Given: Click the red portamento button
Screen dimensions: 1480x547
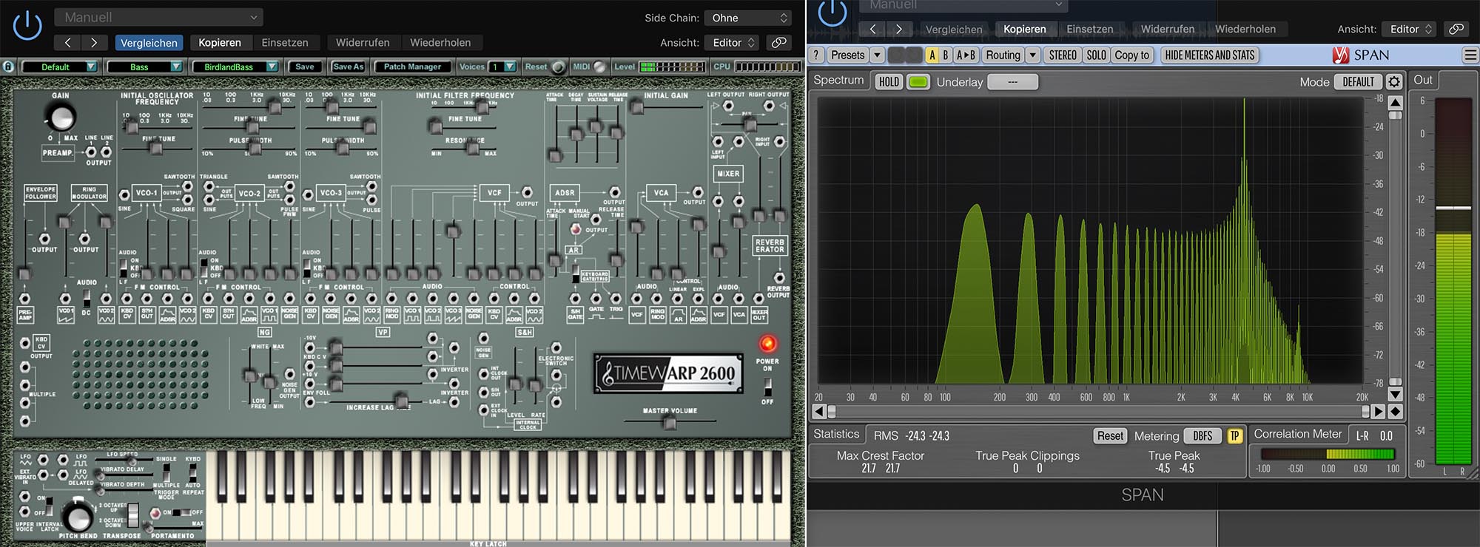Looking at the screenshot, I should (155, 512).
